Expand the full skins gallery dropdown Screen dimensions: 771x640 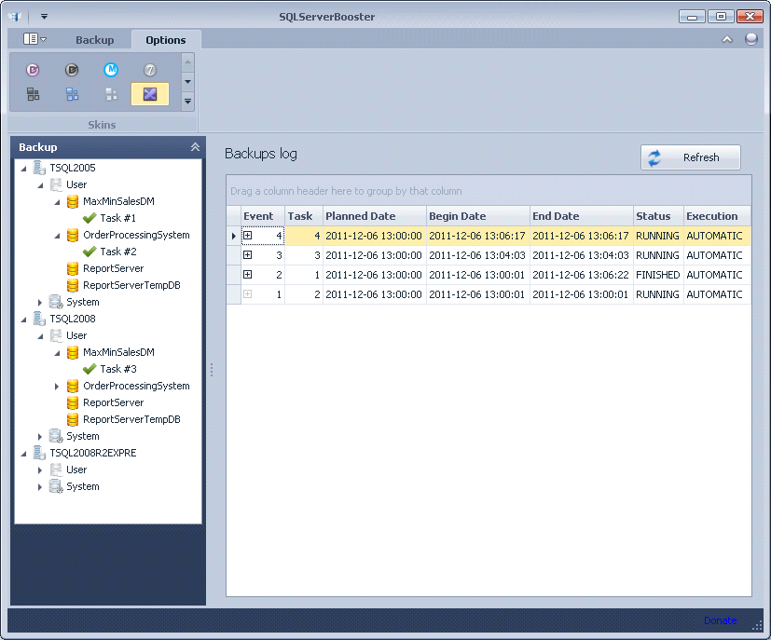click(x=187, y=102)
